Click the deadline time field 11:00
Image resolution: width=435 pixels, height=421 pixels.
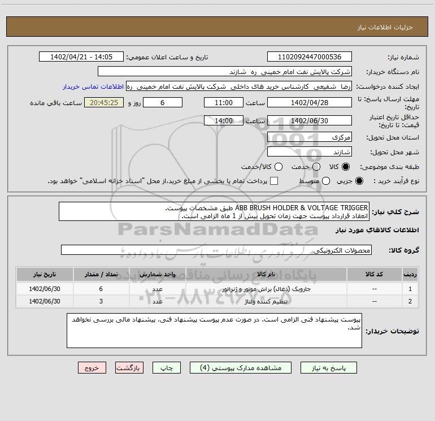(224, 102)
